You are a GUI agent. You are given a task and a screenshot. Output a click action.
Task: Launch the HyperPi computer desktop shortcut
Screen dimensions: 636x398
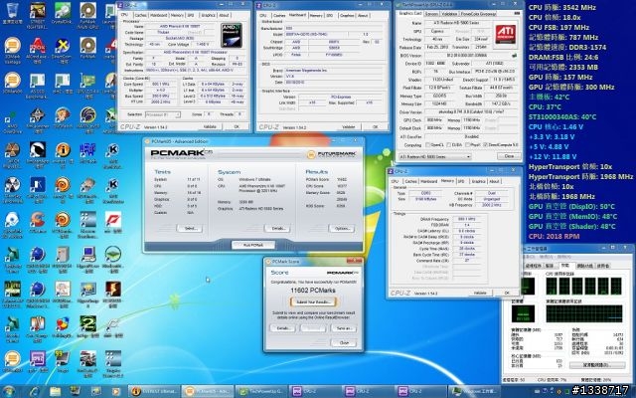tap(87, 259)
